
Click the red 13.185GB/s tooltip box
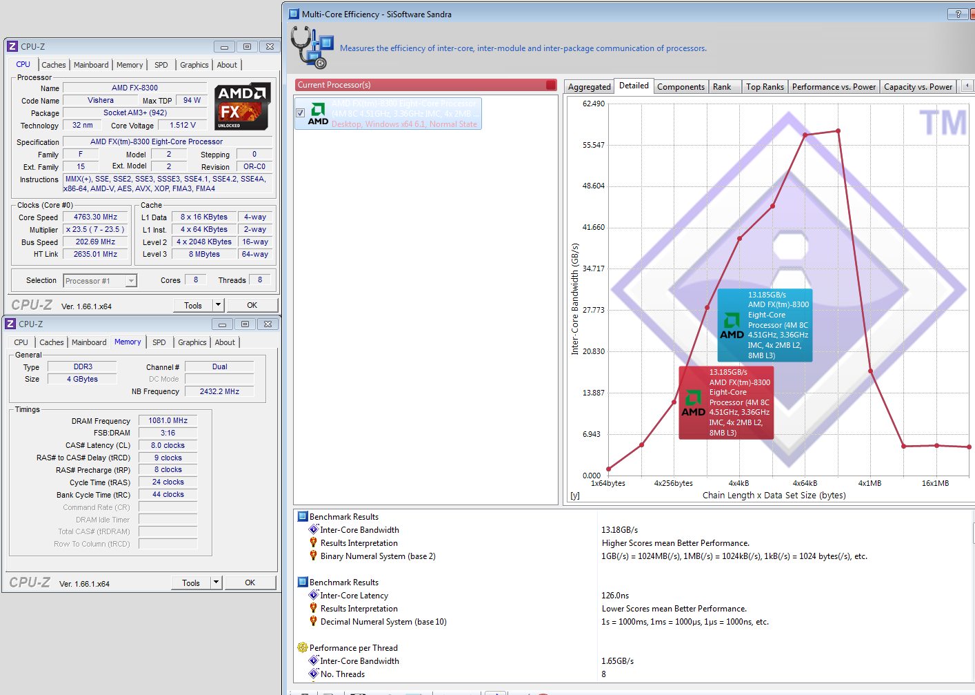[x=726, y=402]
